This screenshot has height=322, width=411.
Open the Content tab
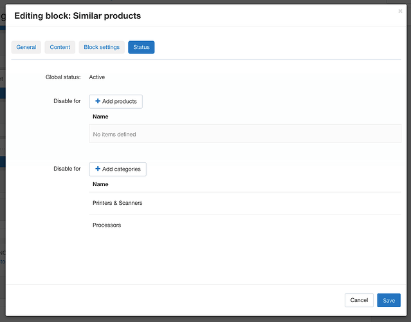60,47
